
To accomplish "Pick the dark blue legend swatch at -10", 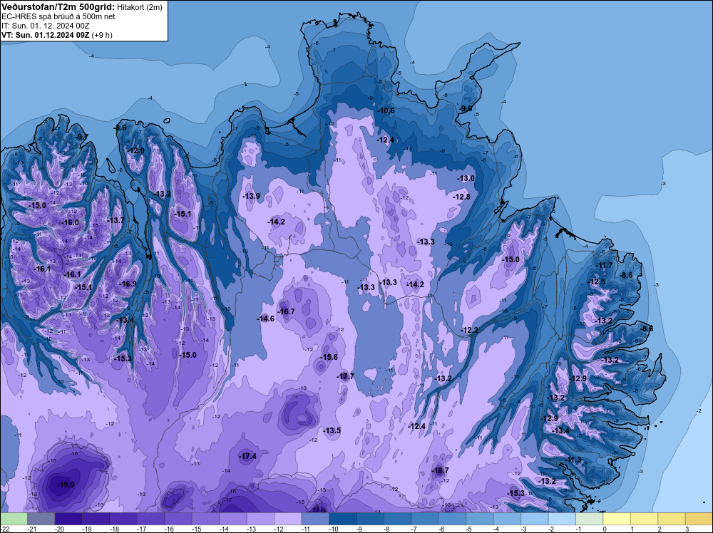I will tap(342, 519).
